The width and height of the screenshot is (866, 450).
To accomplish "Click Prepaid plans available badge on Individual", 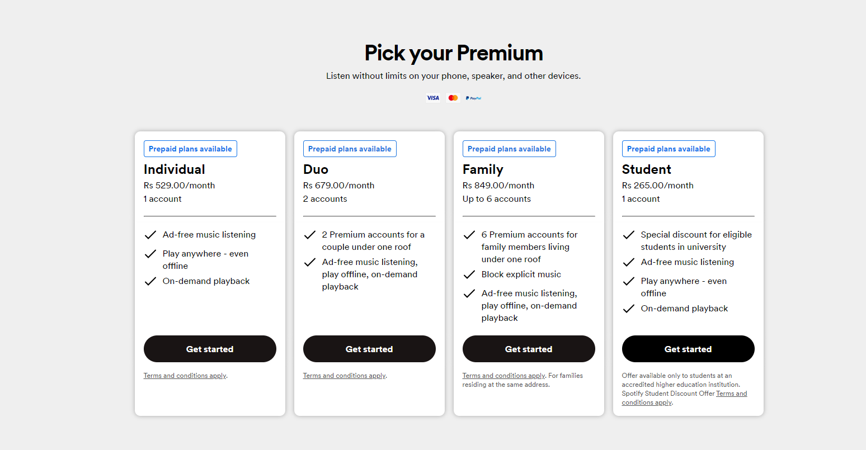I will pyautogui.click(x=190, y=149).
